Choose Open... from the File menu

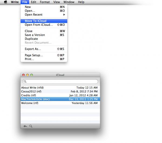pyautogui.click(x=44, y=11)
